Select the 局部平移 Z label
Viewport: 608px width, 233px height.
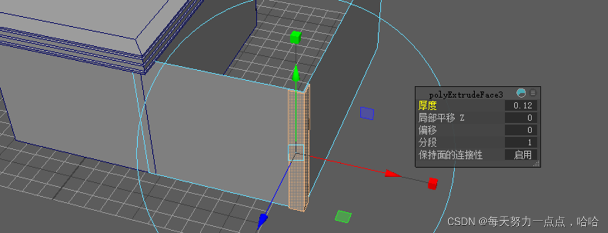pos(441,118)
